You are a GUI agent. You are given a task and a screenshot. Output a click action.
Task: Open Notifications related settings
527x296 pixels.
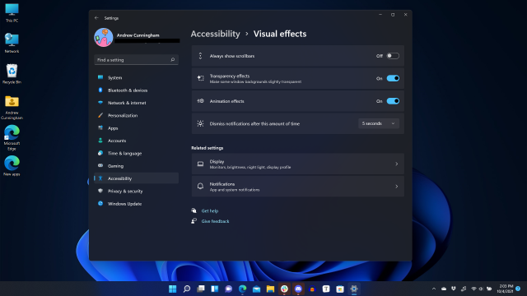298,187
